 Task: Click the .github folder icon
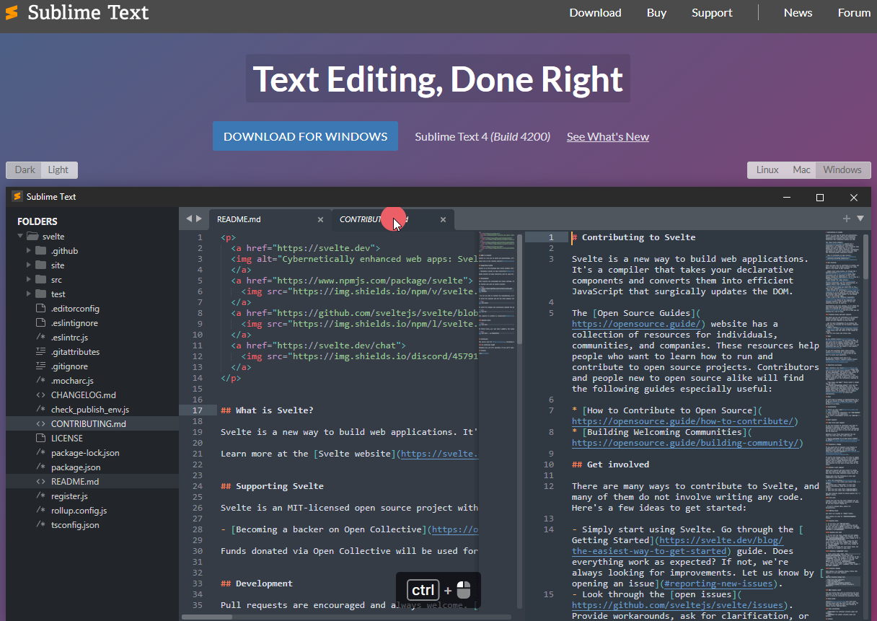tap(41, 251)
